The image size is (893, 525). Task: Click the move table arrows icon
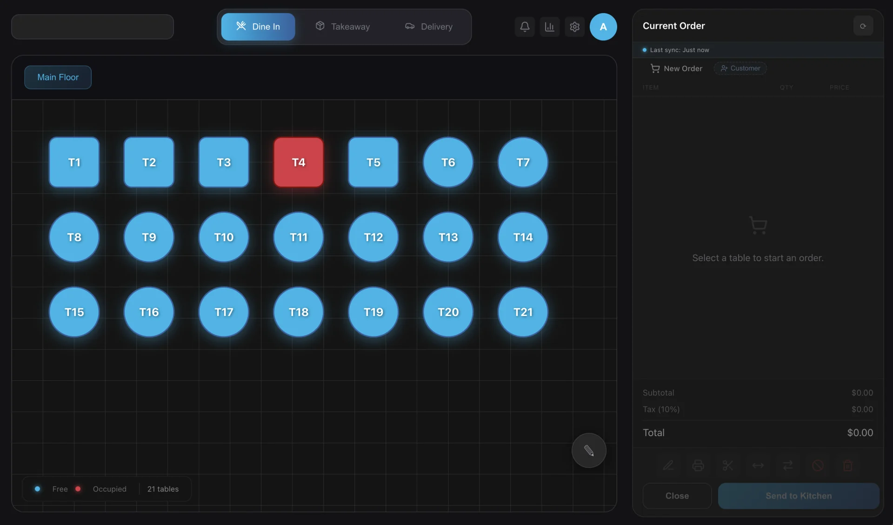(x=758, y=465)
